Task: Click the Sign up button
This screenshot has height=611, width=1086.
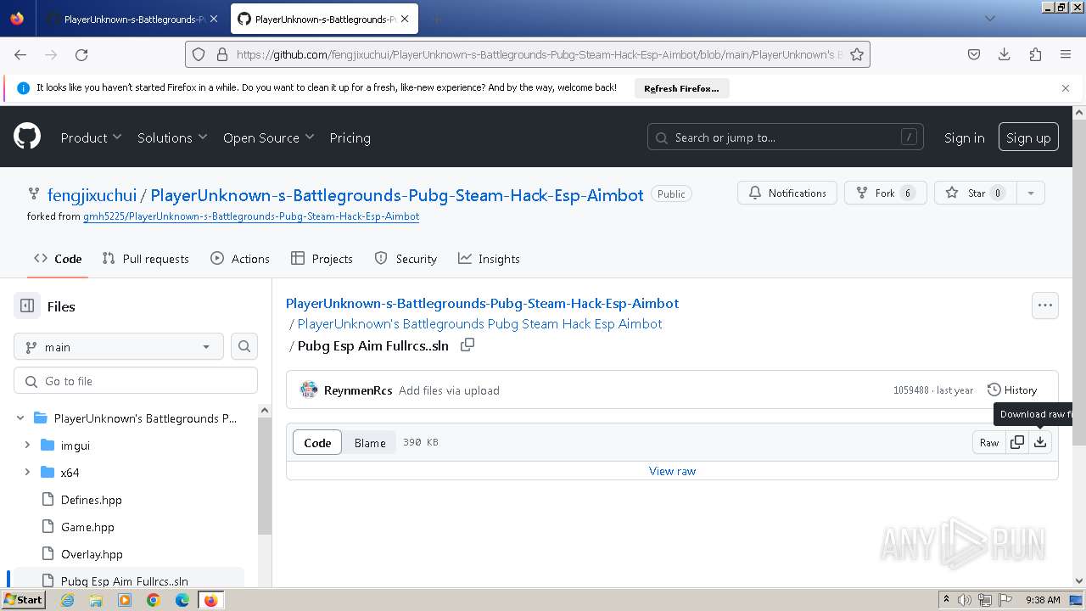Action: (x=1028, y=137)
